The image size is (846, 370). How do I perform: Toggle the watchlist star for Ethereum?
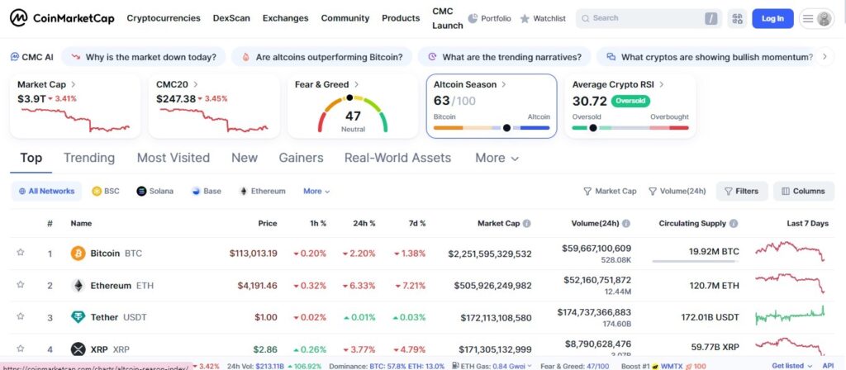tap(21, 286)
